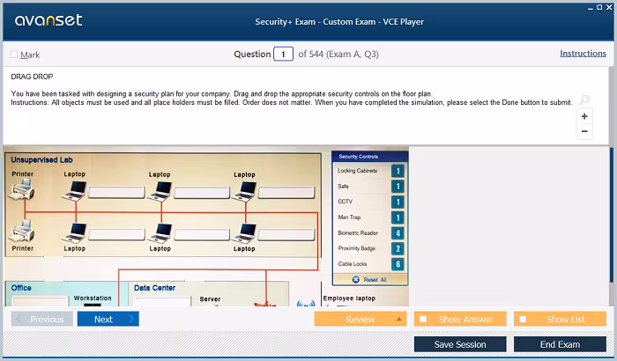Click the bottom-left Laptop icon
The width and height of the screenshot is (617, 361).
click(x=74, y=233)
